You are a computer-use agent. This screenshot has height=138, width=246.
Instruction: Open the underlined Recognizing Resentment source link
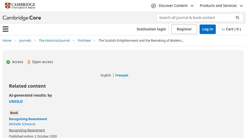[x=27, y=130]
